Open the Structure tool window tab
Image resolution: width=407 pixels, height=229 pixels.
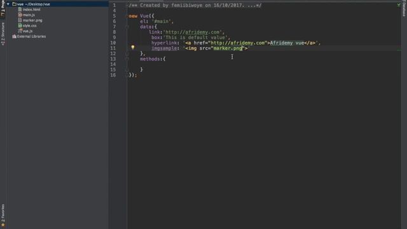(x=3, y=34)
